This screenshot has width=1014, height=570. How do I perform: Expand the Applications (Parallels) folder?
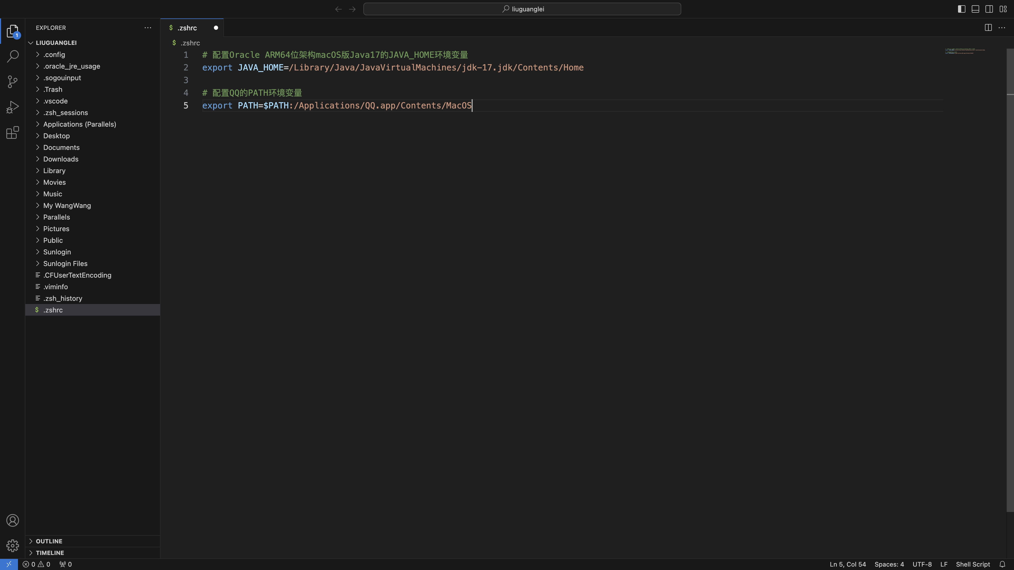pos(92,124)
